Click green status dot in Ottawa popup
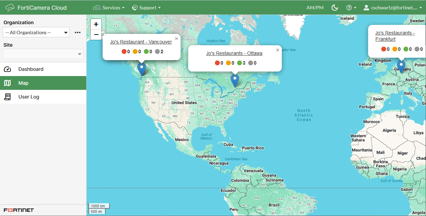The image size is (426, 216). pyautogui.click(x=240, y=63)
